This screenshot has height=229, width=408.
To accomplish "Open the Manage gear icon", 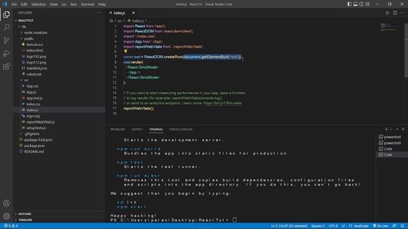I will [6, 216].
